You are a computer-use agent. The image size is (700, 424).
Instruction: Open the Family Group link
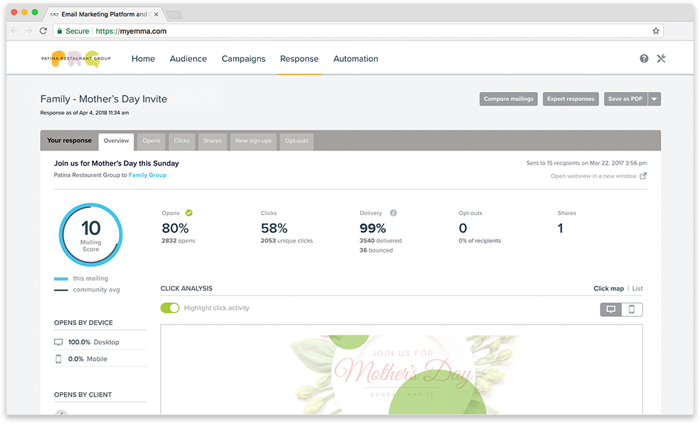pos(147,175)
